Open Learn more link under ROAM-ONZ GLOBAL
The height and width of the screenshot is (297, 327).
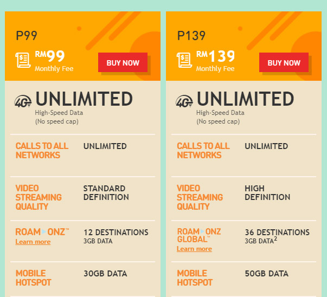click(194, 249)
